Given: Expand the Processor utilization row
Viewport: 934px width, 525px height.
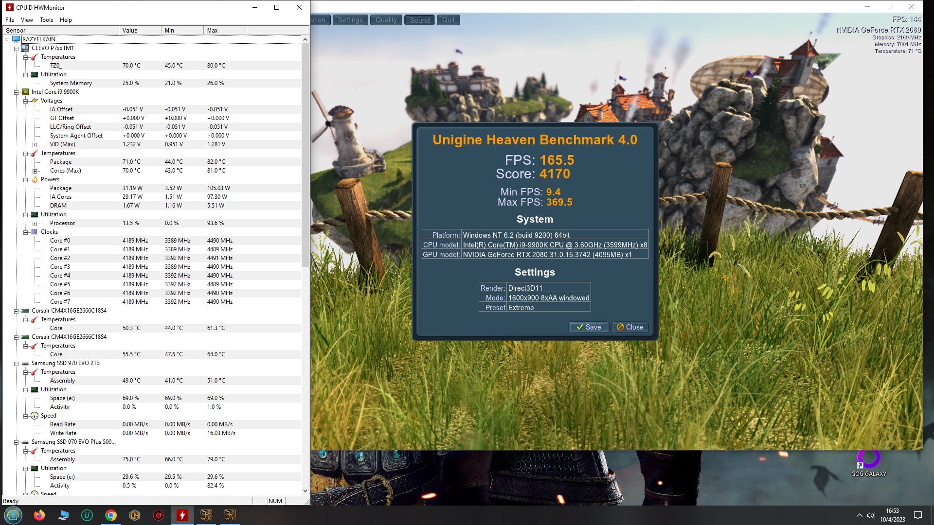Looking at the screenshot, I should 35,223.
